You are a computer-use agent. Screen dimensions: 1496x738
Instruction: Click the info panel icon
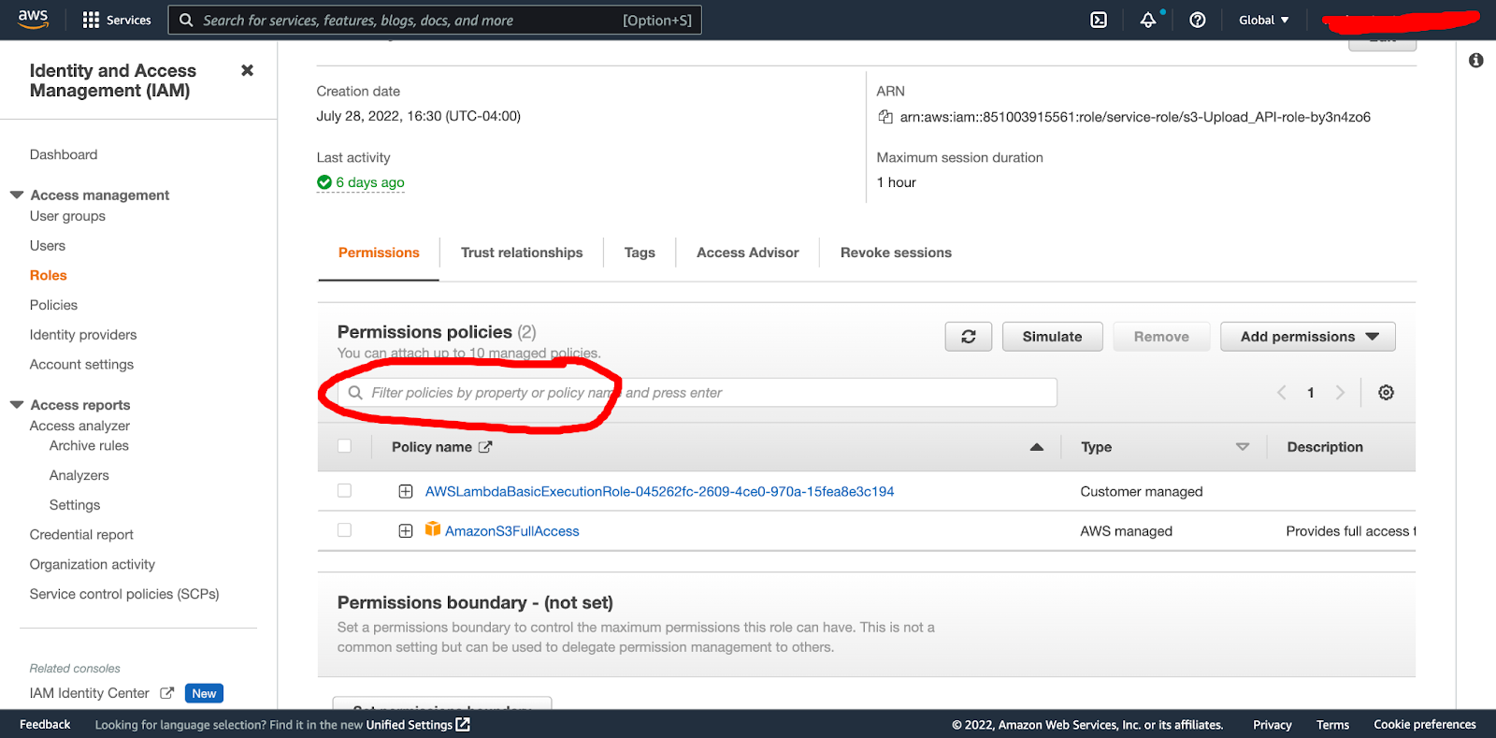(1476, 61)
